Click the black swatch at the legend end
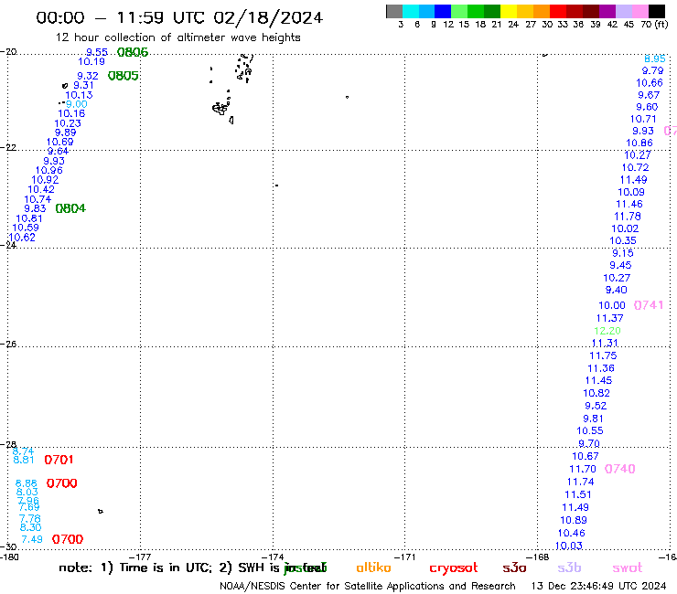 point(657,11)
